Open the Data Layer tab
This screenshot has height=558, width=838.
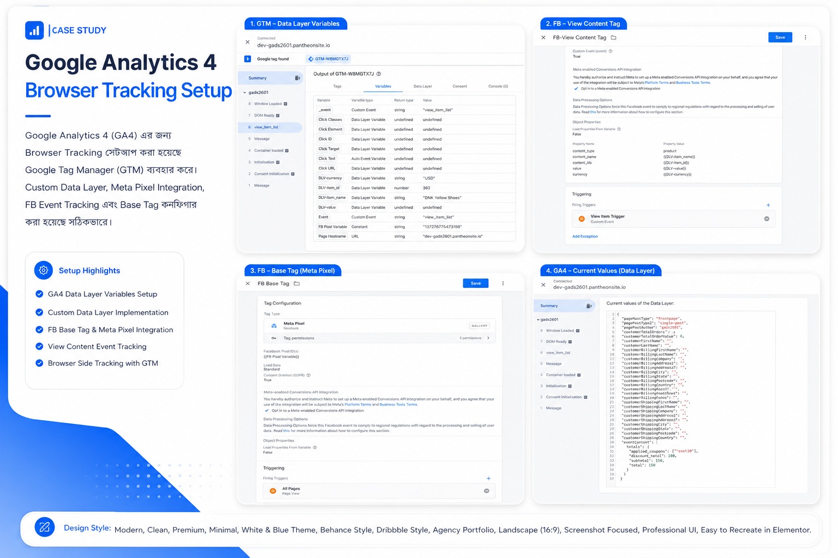pos(423,86)
